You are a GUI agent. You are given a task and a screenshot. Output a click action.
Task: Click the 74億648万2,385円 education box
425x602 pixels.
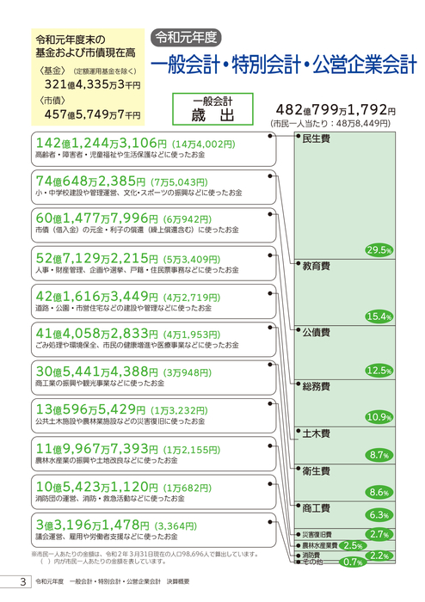pos(154,187)
